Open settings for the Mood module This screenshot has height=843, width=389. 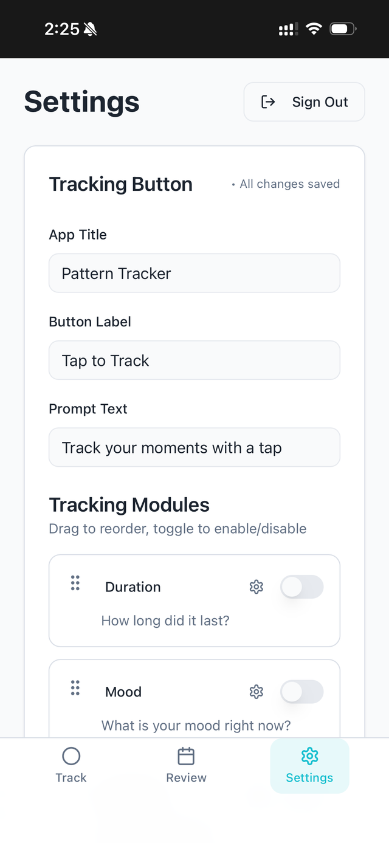tap(256, 692)
